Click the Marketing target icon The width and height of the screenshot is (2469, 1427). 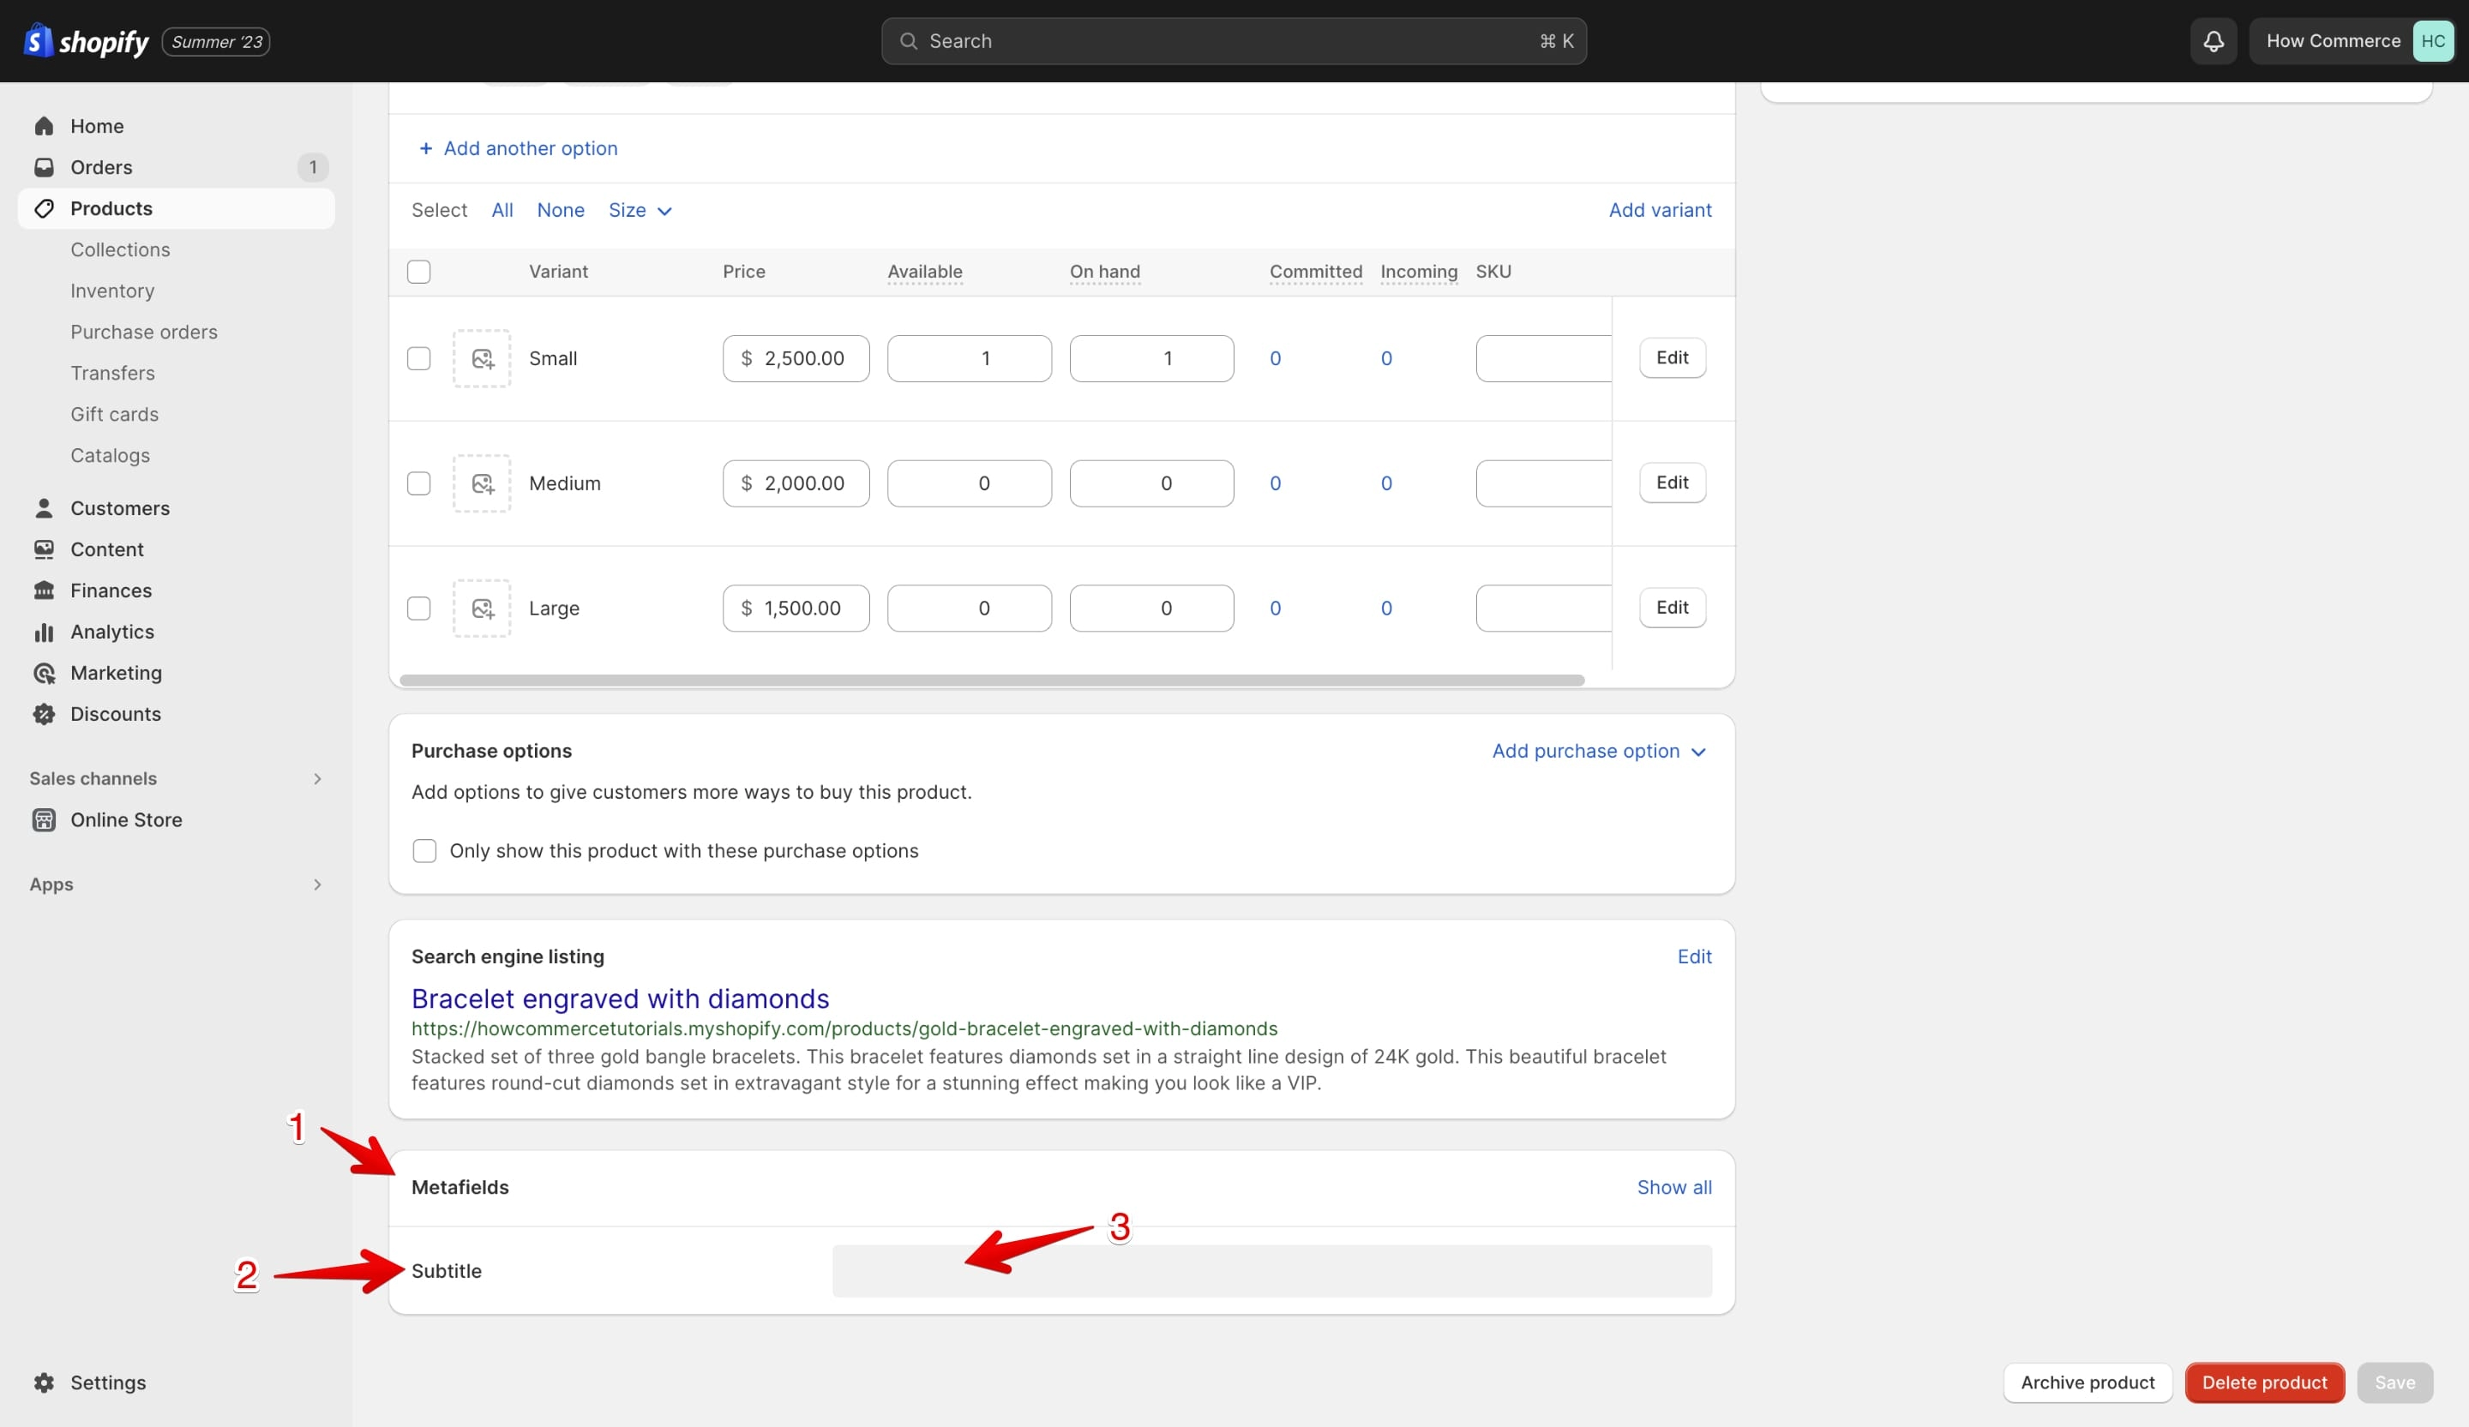44,673
